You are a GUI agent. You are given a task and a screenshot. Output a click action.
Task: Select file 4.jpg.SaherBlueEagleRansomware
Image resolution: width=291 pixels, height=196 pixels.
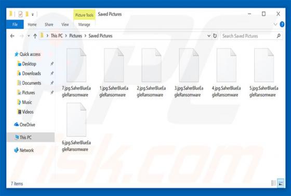(x=226, y=73)
